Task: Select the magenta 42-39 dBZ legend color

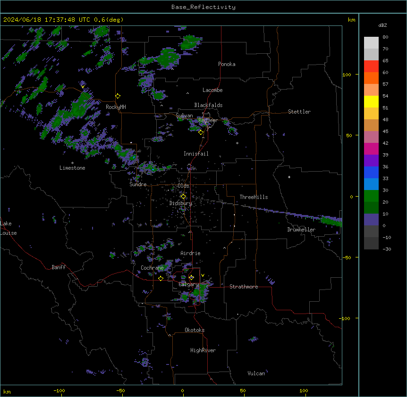Action: (371, 149)
